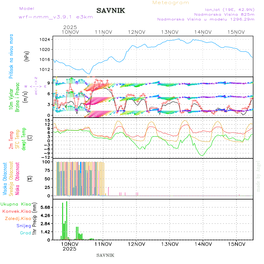Image resolution: width=264 pixels, height=264 pixels.
Task: Click the wind direction compass icon
Action: tap(35, 86)
